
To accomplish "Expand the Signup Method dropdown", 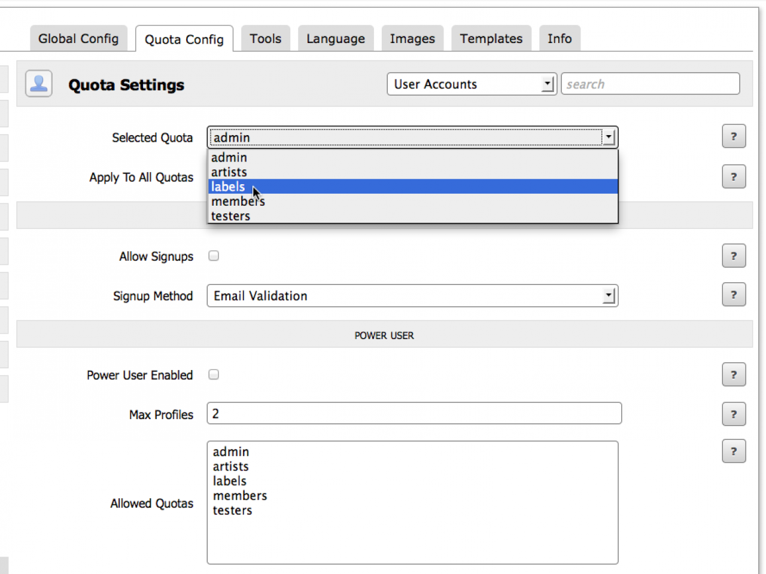I will (x=412, y=296).
